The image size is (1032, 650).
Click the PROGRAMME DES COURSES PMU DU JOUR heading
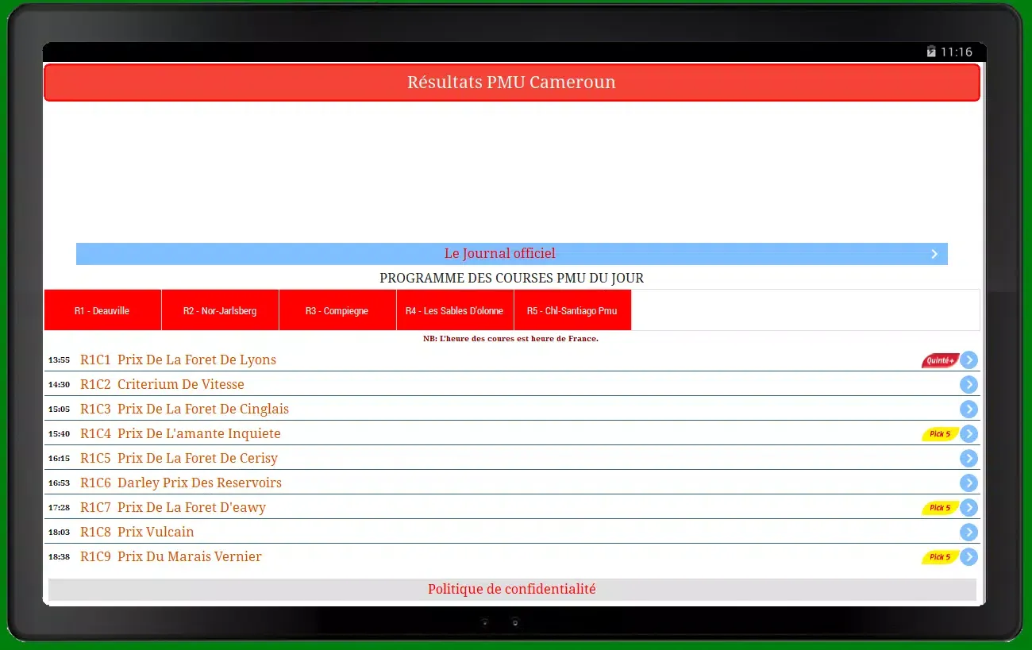coord(512,279)
